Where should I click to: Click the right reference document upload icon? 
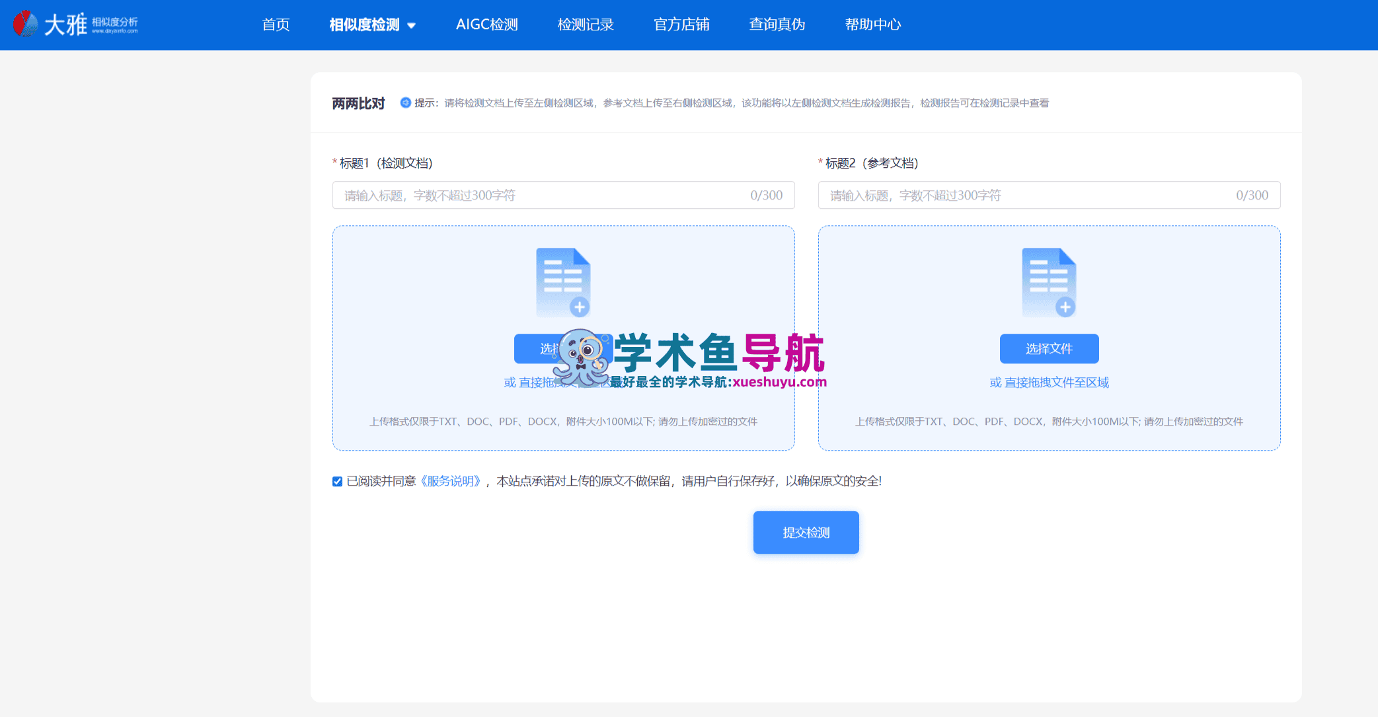1049,283
